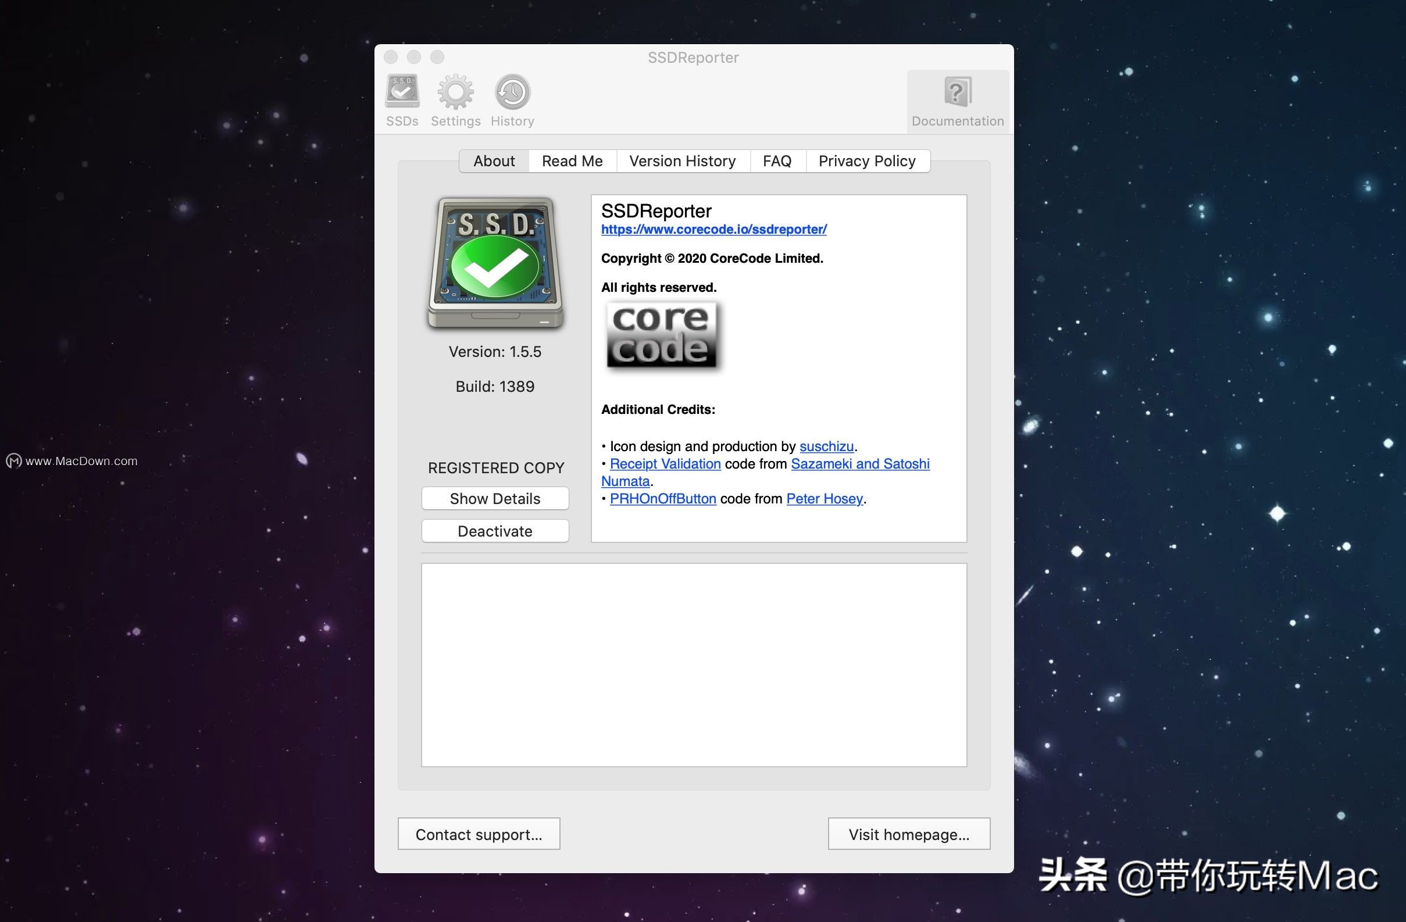This screenshot has width=1406, height=922.
Task: Select the About tab
Action: (x=494, y=161)
